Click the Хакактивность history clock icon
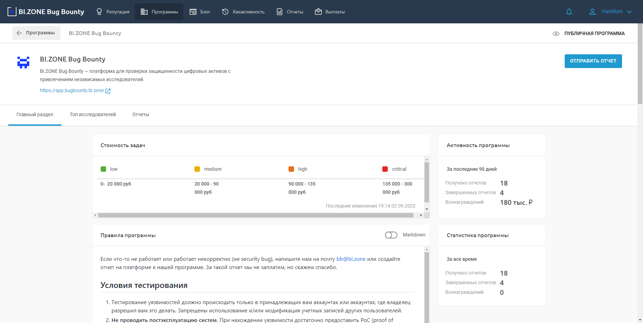The height and width of the screenshot is (323, 643). coord(225,12)
